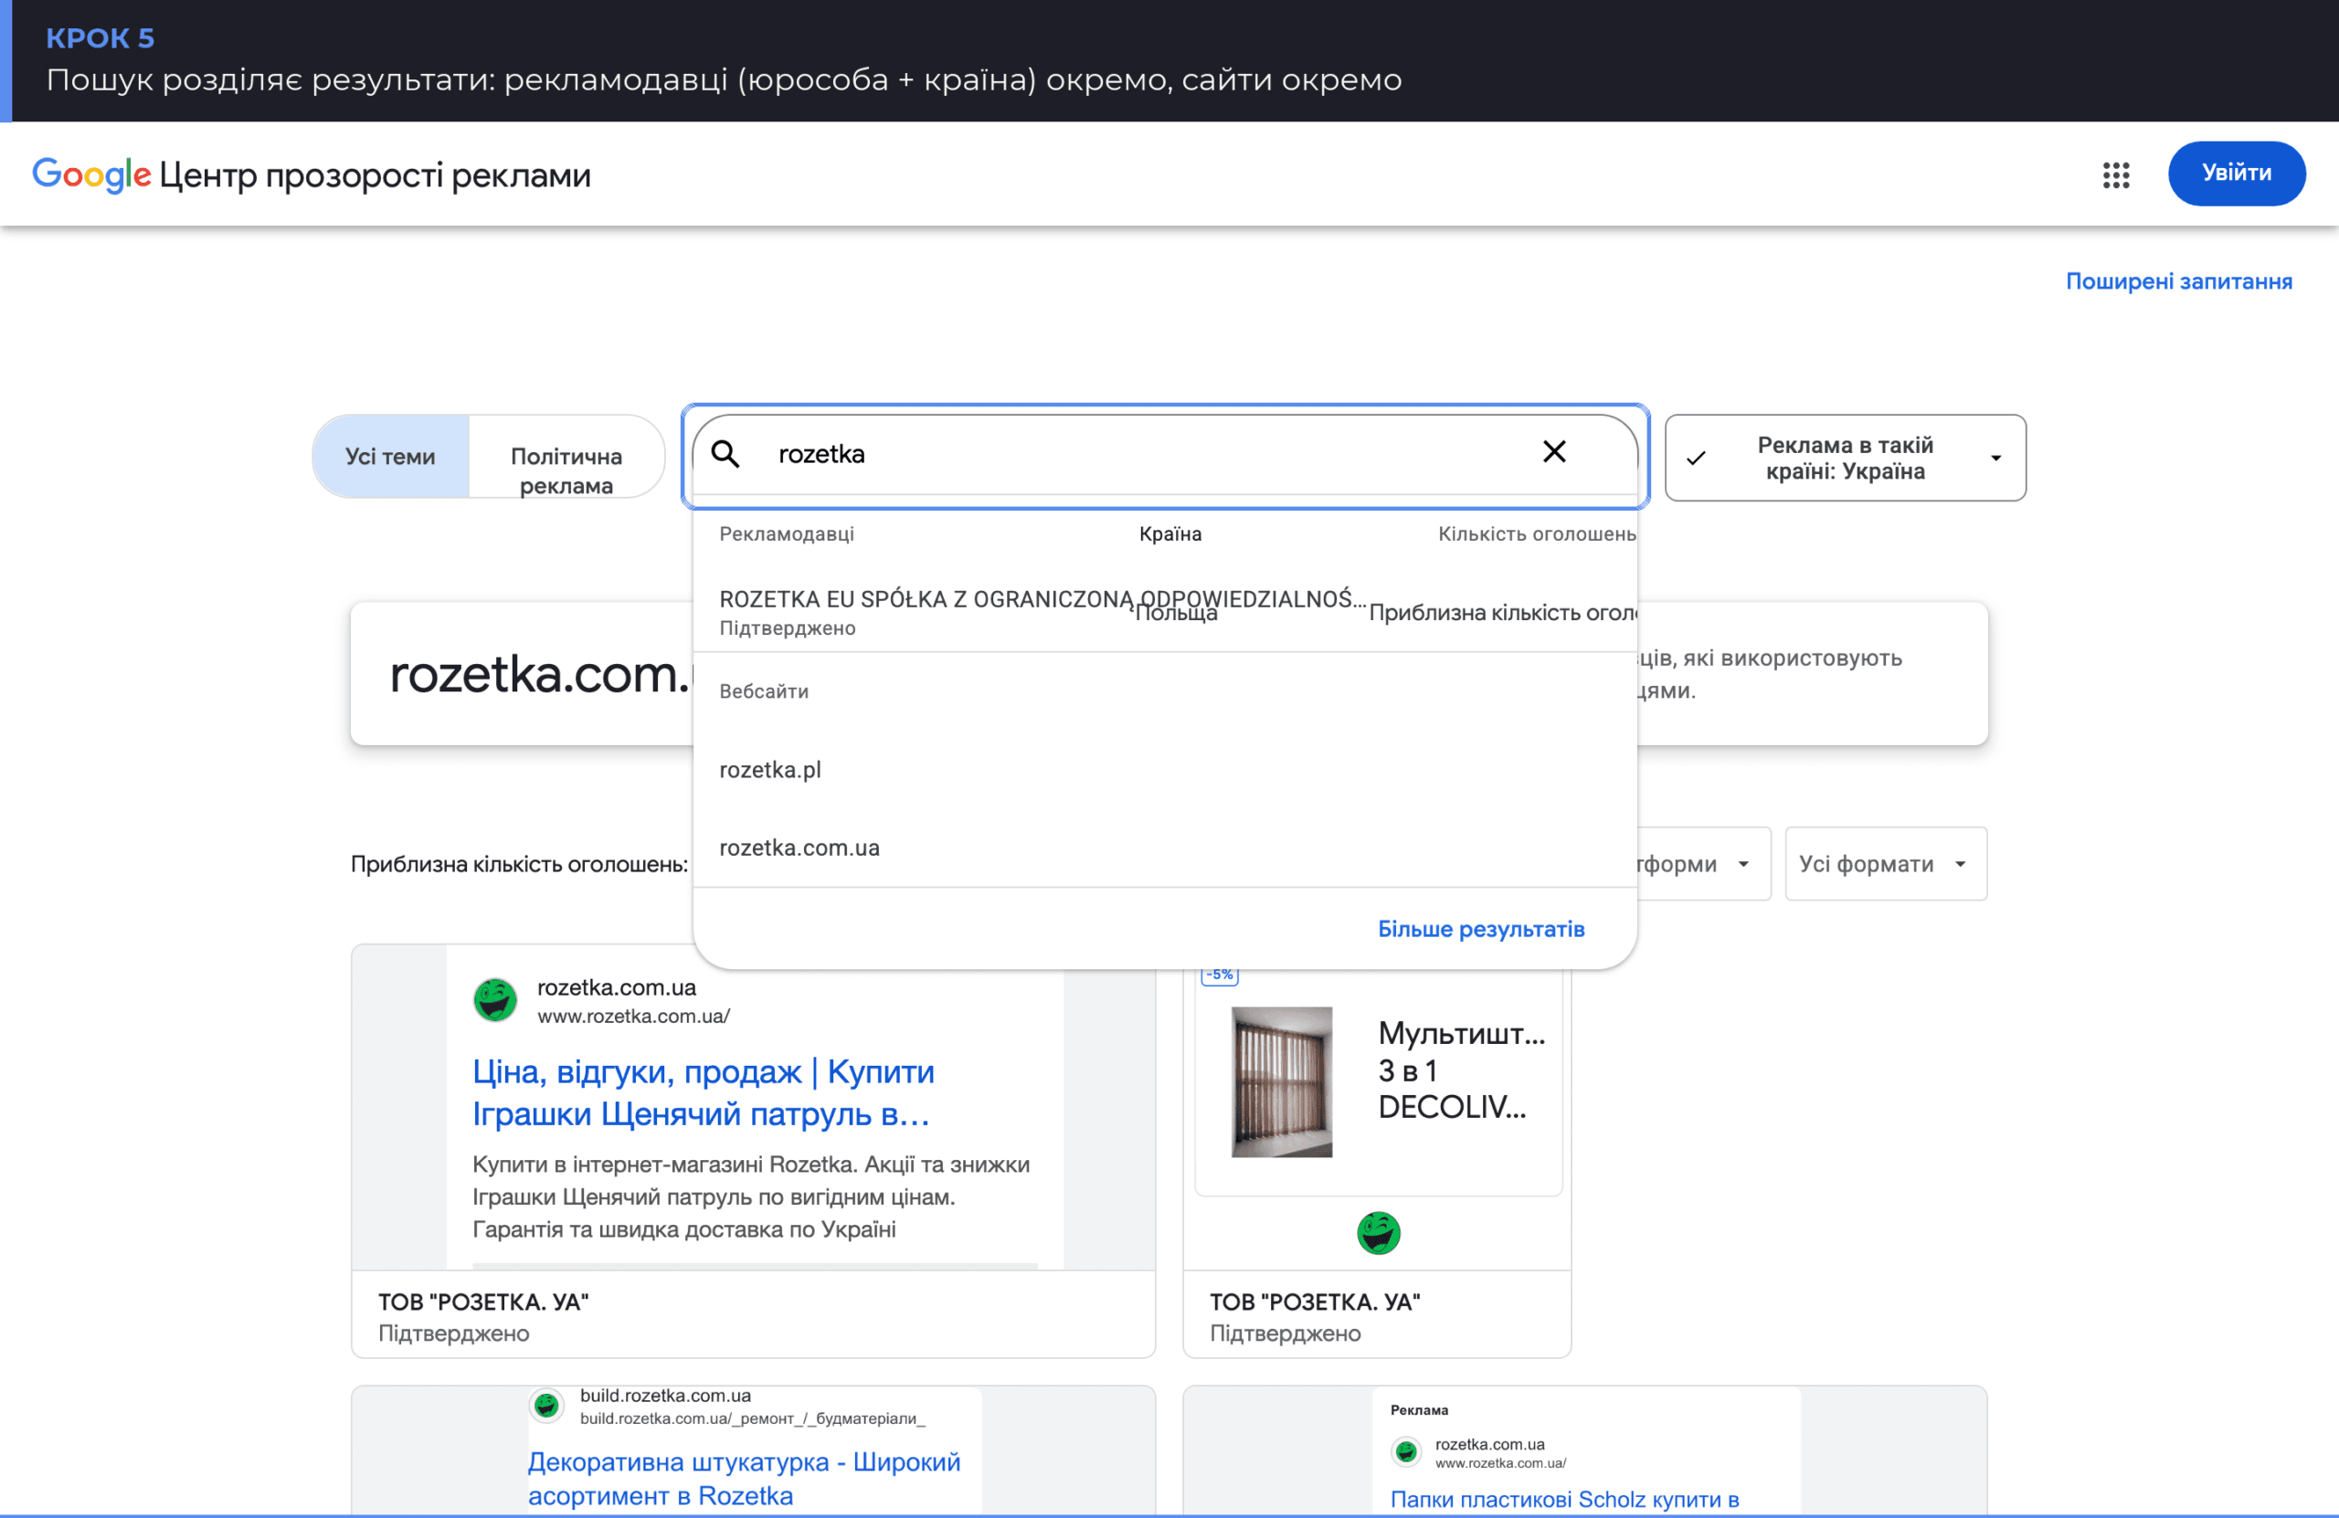Click the blinds product thumbnail
This screenshot has height=1518, width=2339.
1282,1081
